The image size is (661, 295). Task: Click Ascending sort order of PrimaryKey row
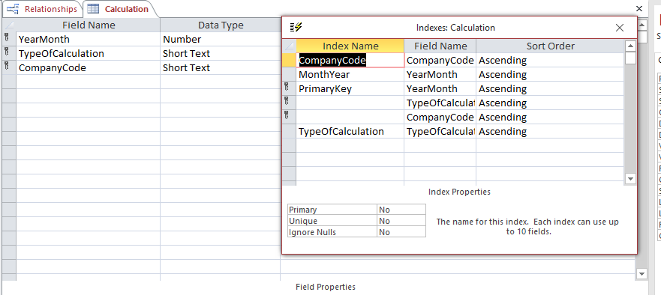coord(550,89)
